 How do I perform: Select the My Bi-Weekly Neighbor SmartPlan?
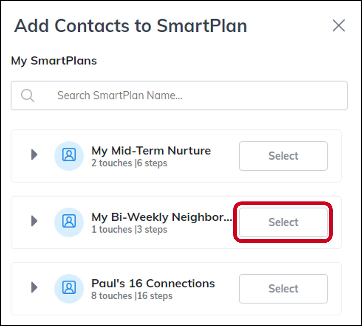click(x=283, y=222)
